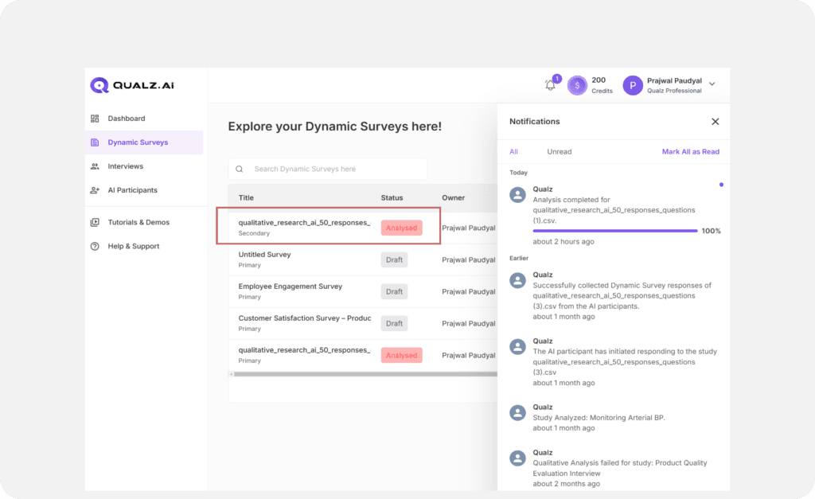Click the AI Participants icon in sidebar
Screen dimensions: 815x499
(x=95, y=190)
